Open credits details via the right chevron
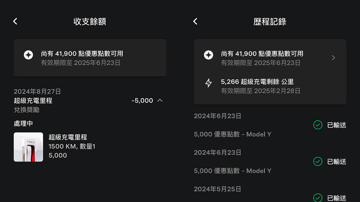This screenshot has height=202, width=360. click(x=333, y=58)
